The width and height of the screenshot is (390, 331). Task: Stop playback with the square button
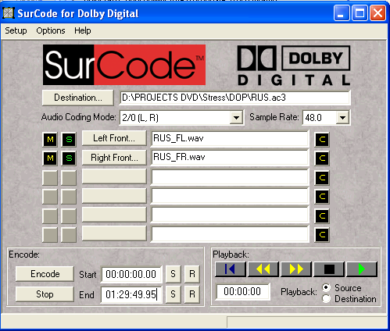pyautogui.click(x=329, y=269)
